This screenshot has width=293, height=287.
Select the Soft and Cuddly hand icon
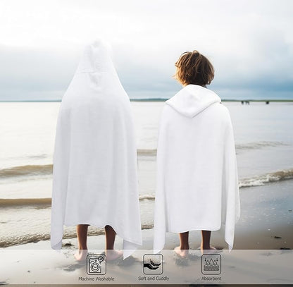(x=153, y=264)
